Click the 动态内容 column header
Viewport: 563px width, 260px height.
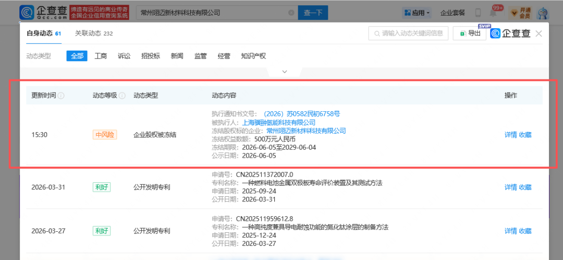[x=224, y=96]
